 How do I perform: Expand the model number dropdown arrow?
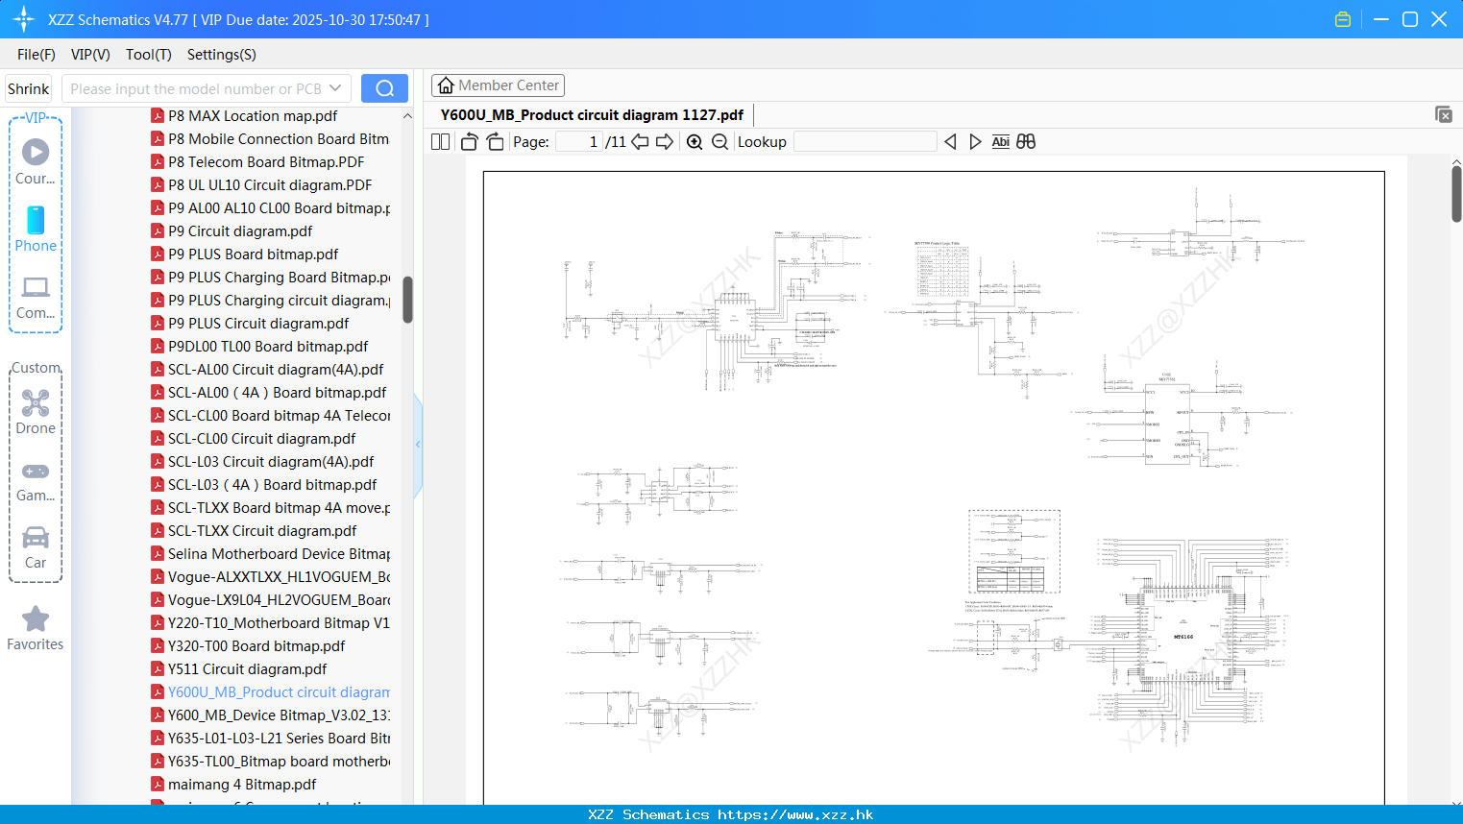click(335, 88)
